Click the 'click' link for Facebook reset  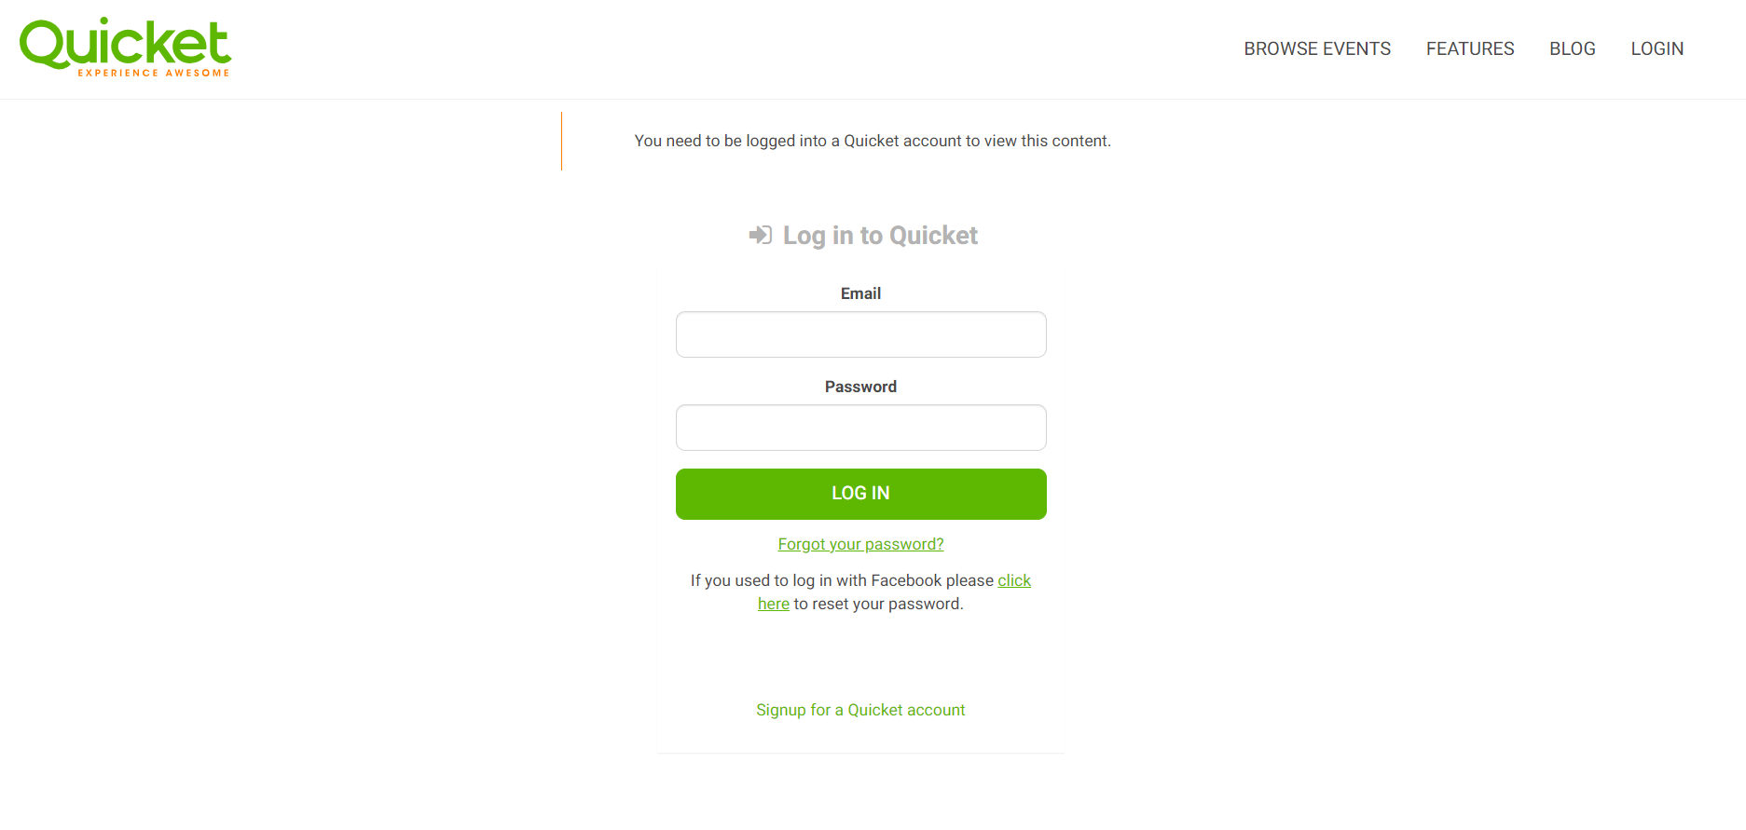[1014, 580]
